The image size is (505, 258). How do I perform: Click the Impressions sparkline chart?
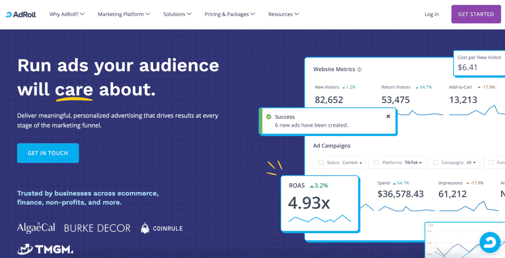(469, 206)
